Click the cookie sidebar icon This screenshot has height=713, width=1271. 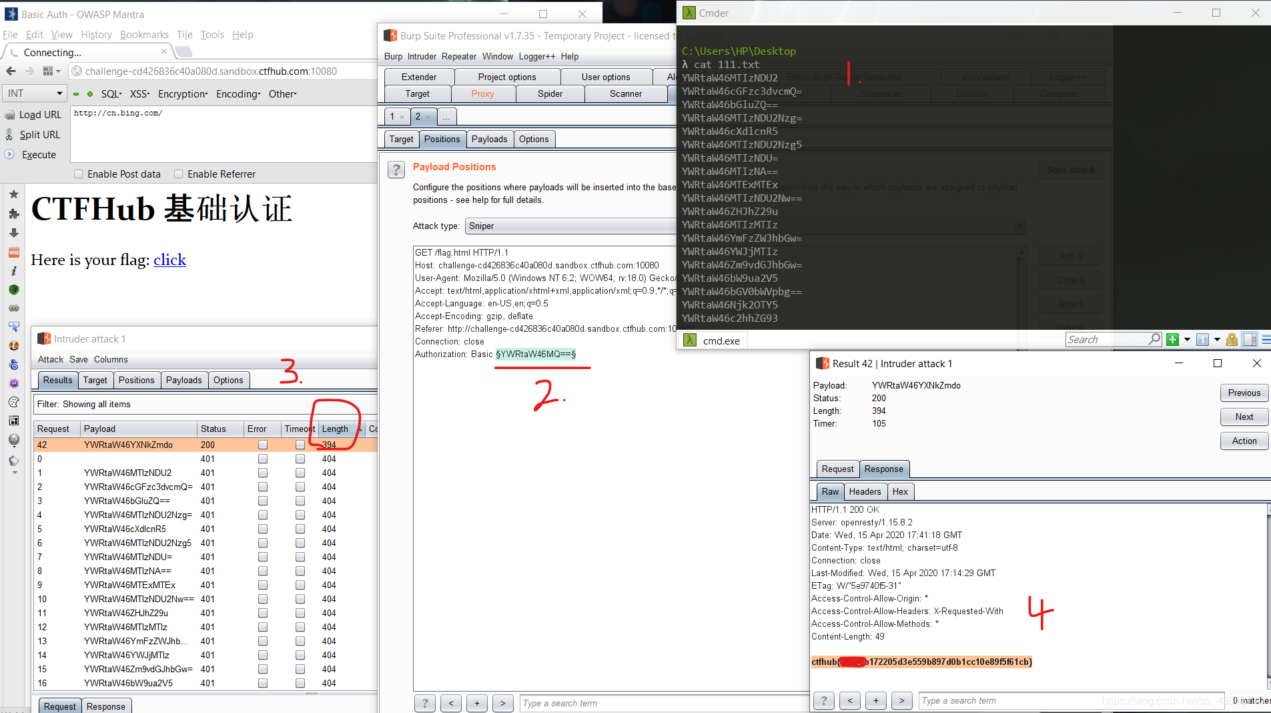tap(13, 402)
